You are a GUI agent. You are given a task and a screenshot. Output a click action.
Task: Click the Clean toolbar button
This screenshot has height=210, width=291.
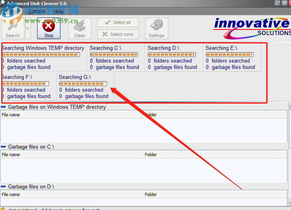[80, 28]
